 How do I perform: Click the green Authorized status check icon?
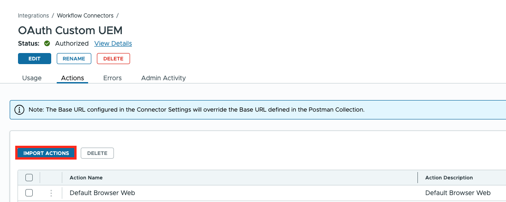coord(47,43)
